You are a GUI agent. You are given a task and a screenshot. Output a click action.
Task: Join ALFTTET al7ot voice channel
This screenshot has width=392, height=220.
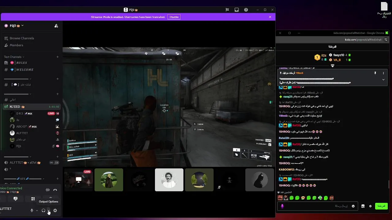pyautogui.click(x=31, y=163)
